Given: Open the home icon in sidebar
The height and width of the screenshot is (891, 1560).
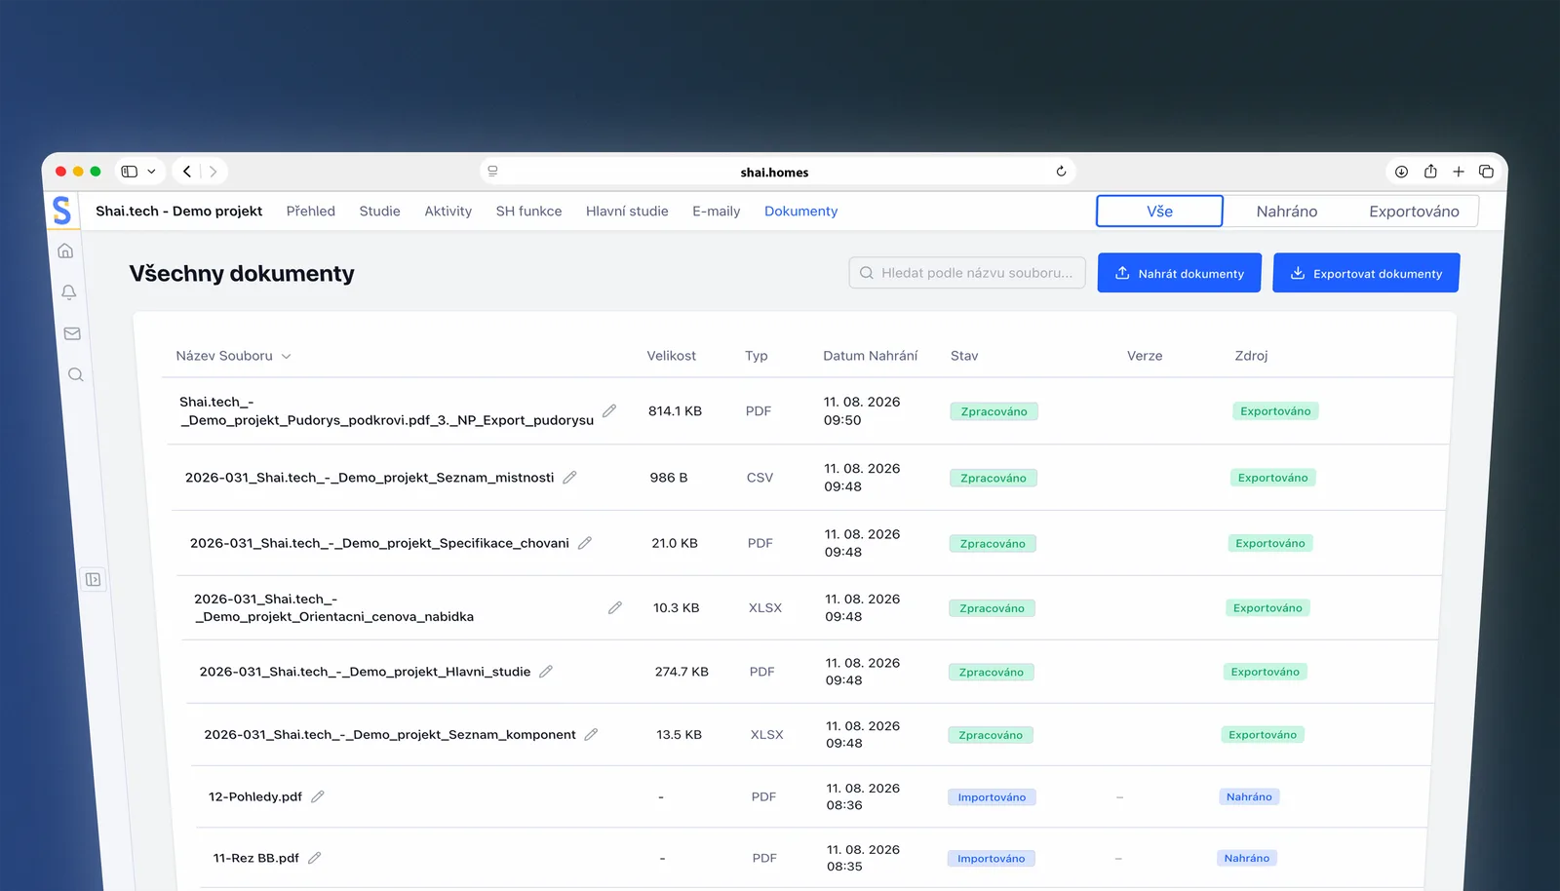Looking at the screenshot, I should [x=65, y=251].
